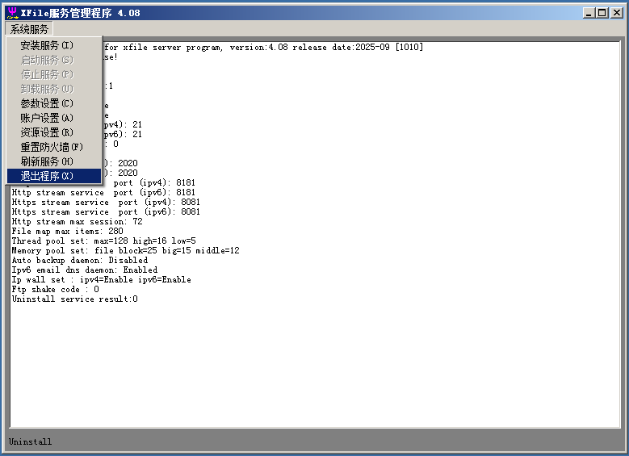Open 参数设置(C) from the menu
The height and width of the screenshot is (456, 629).
point(47,103)
